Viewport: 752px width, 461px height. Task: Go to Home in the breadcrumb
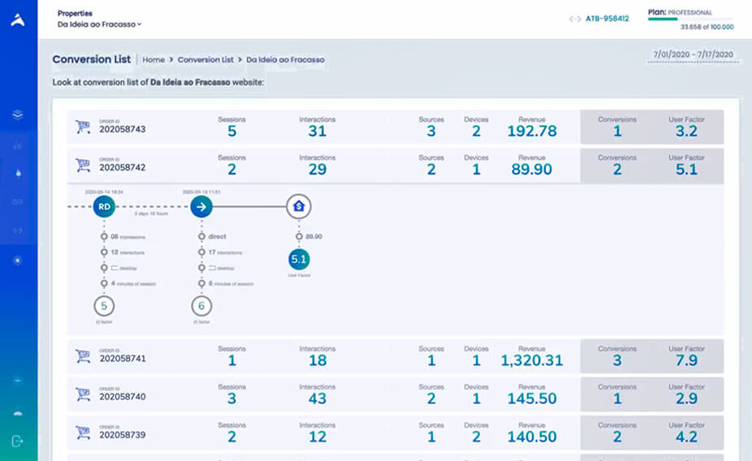click(153, 60)
